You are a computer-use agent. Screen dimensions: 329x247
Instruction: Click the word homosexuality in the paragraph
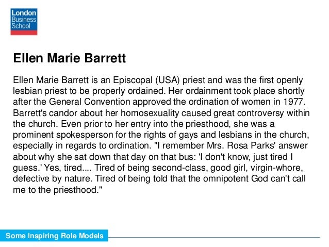150,113
